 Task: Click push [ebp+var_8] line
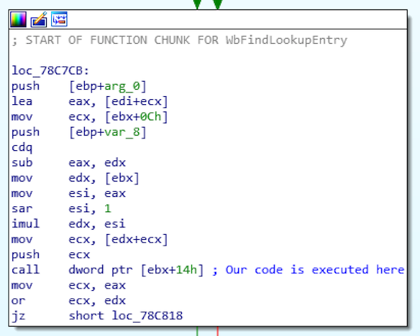(79, 133)
